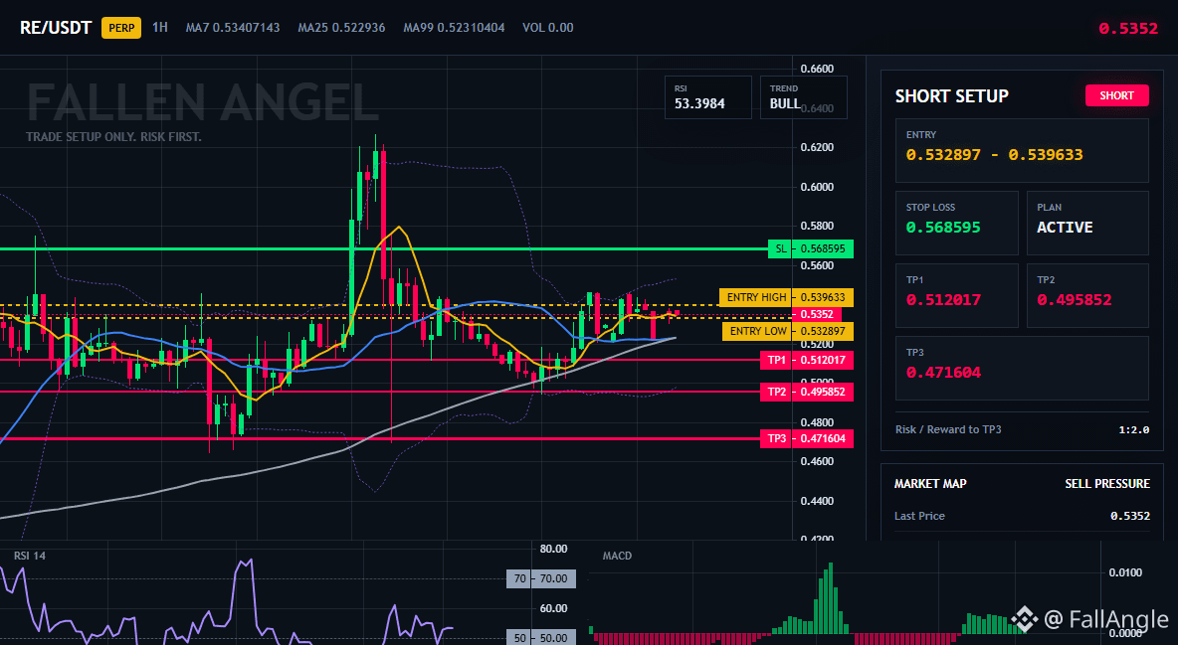The image size is (1178, 645).
Task: Click the TP2 chart price tag
Action: (807, 392)
